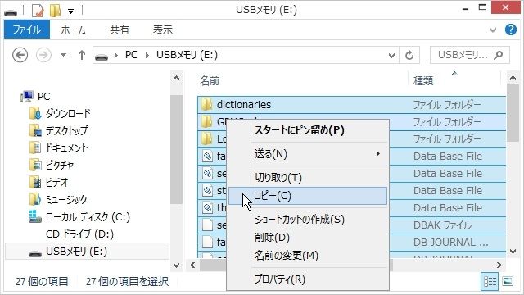Click the Properties quick access toolbar icon
This screenshot has height=295, width=524.
point(38,11)
